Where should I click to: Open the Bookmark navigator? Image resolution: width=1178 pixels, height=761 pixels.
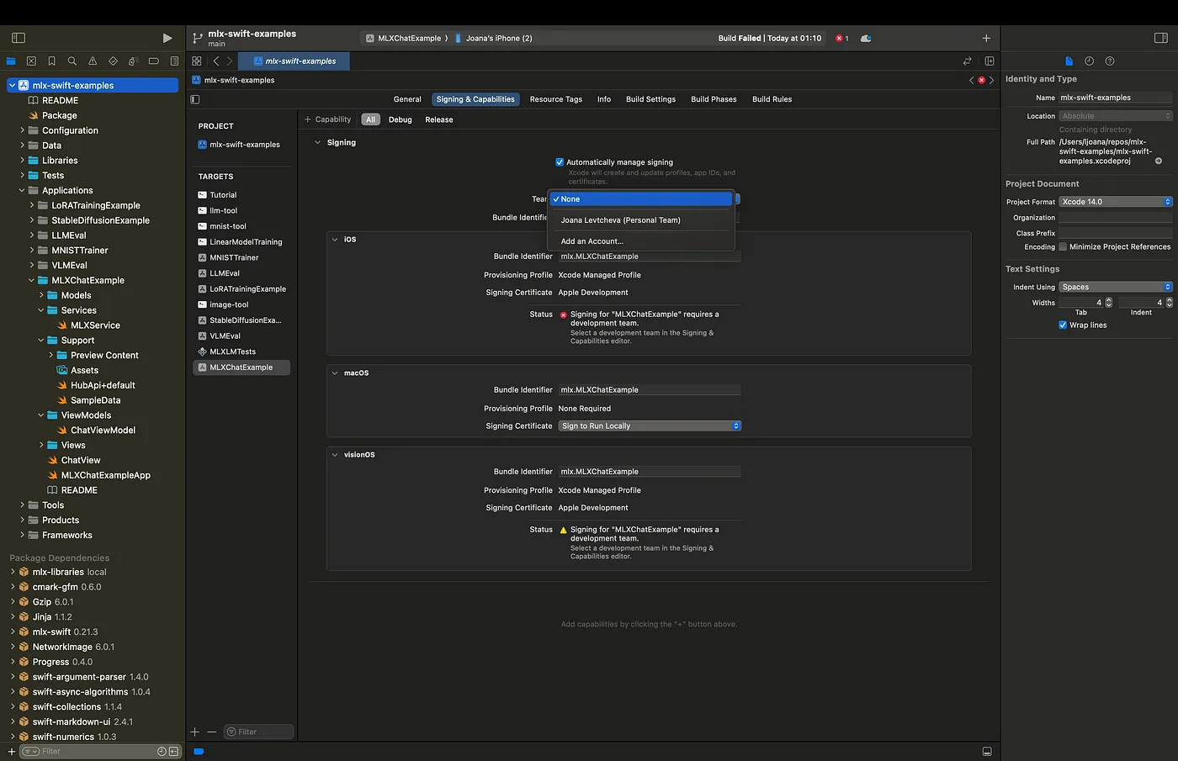(51, 61)
